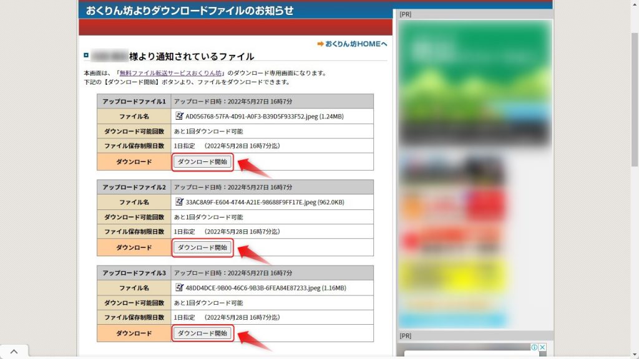The width and height of the screenshot is (639, 359).
Task: Select filename 33AC8A9F-E604-4744-A21E-98688F9FF17E.jpeg
Action: [251, 203]
